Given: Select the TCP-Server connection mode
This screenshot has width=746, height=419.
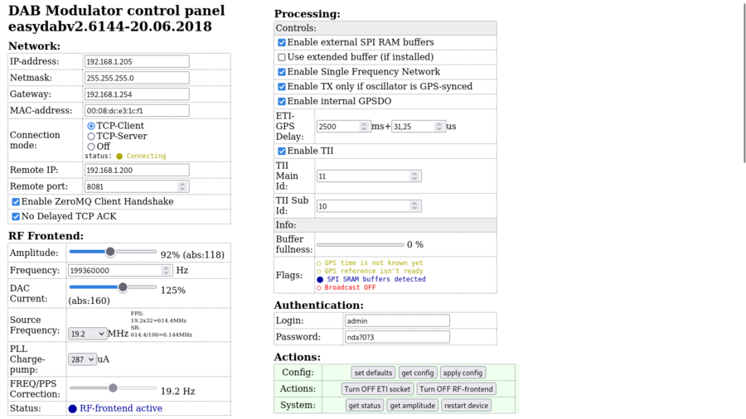Looking at the screenshot, I should [91, 137].
